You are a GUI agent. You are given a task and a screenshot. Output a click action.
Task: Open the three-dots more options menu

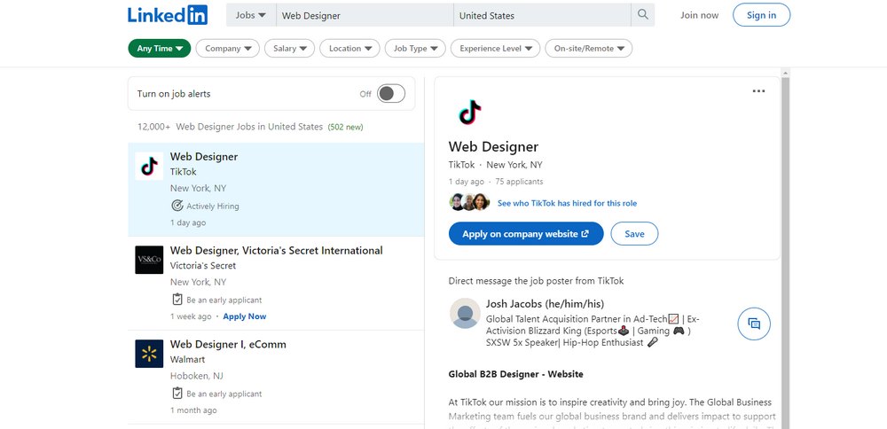[758, 91]
